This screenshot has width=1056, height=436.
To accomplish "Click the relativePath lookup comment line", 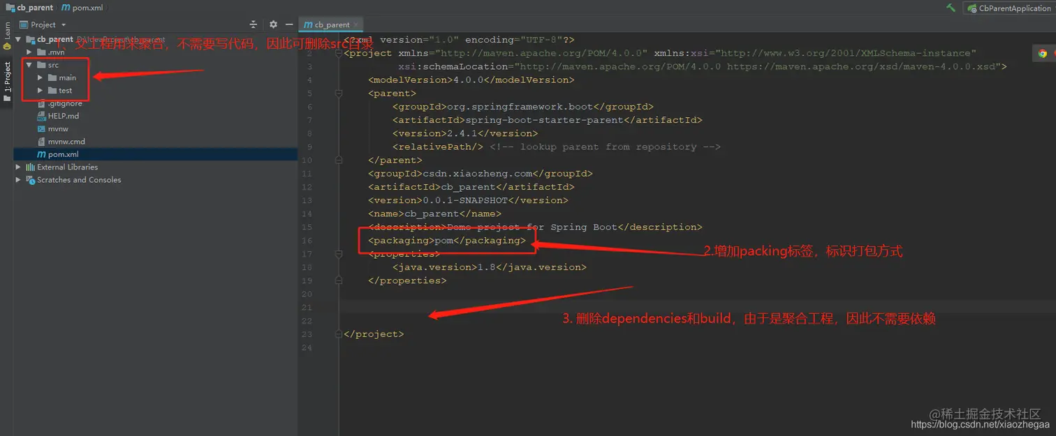I will tap(557, 146).
